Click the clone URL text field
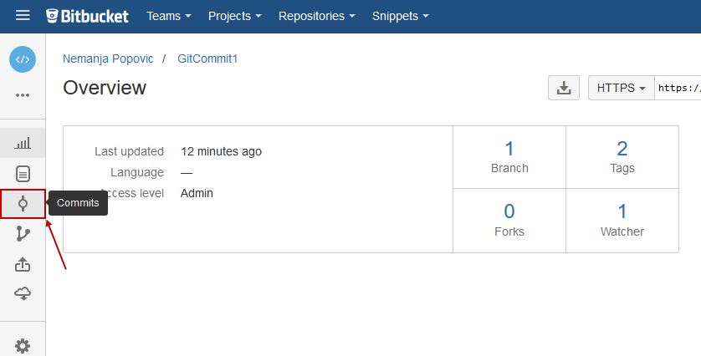Image resolution: width=701 pixels, height=356 pixels. (x=678, y=88)
